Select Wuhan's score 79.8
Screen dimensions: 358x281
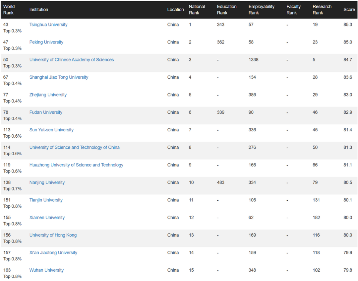click(x=348, y=270)
